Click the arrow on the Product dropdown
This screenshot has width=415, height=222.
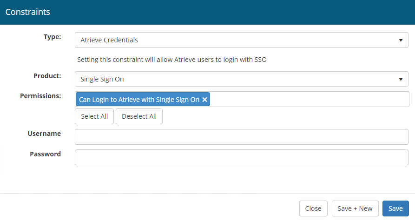pyautogui.click(x=401, y=79)
